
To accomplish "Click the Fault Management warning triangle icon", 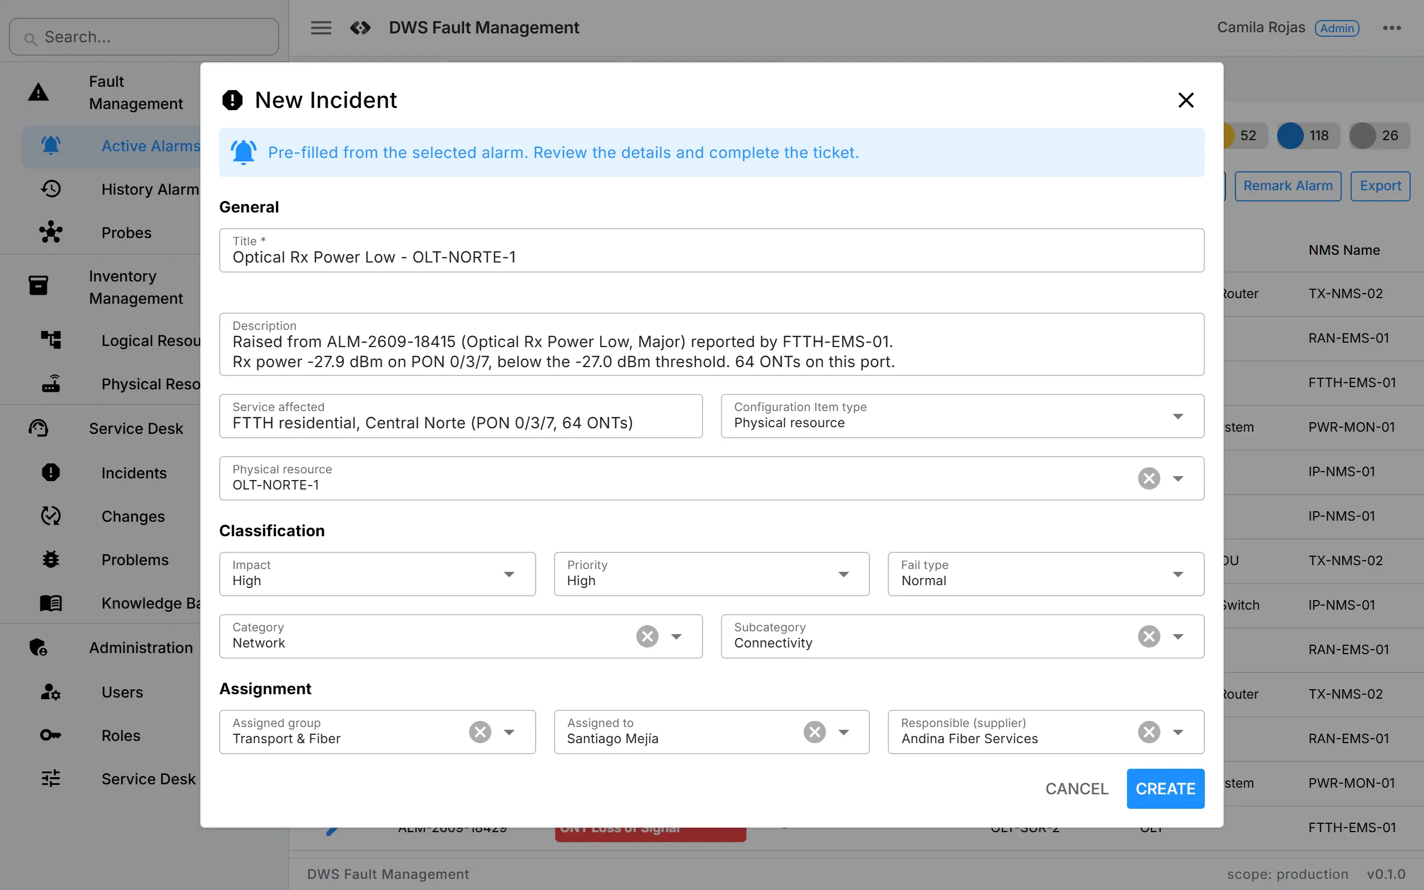I will [x=38, y=92].
